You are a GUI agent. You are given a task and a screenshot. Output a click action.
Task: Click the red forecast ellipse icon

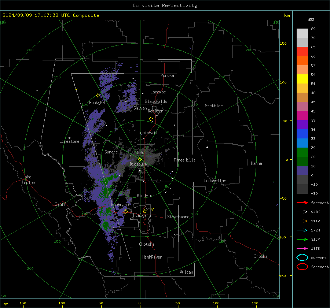click(302, 267)
